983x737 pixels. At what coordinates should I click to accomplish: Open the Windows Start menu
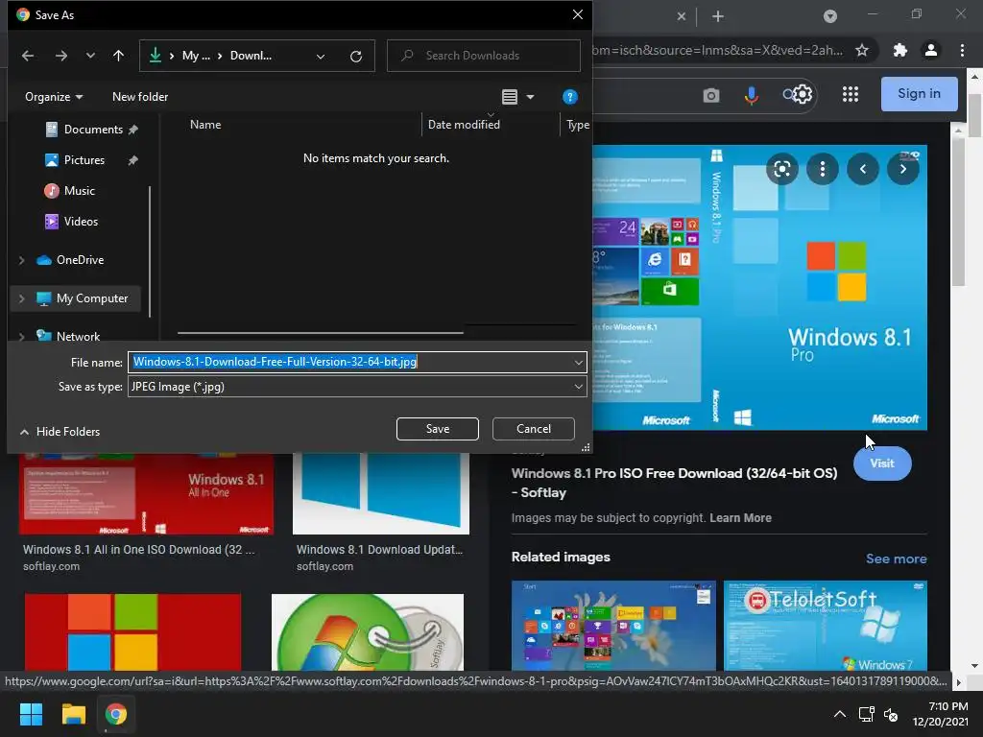[31, 714]
